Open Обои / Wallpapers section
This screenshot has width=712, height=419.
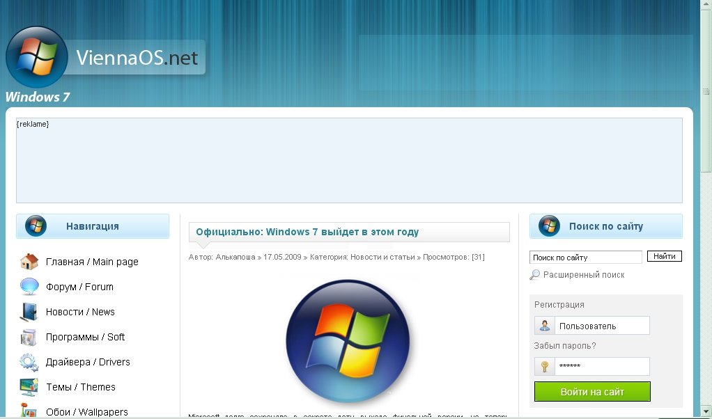click(87, 412)
